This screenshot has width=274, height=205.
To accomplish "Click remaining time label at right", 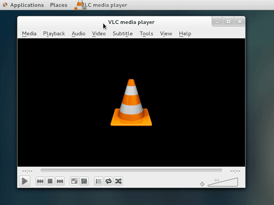I will coord(235,171).
